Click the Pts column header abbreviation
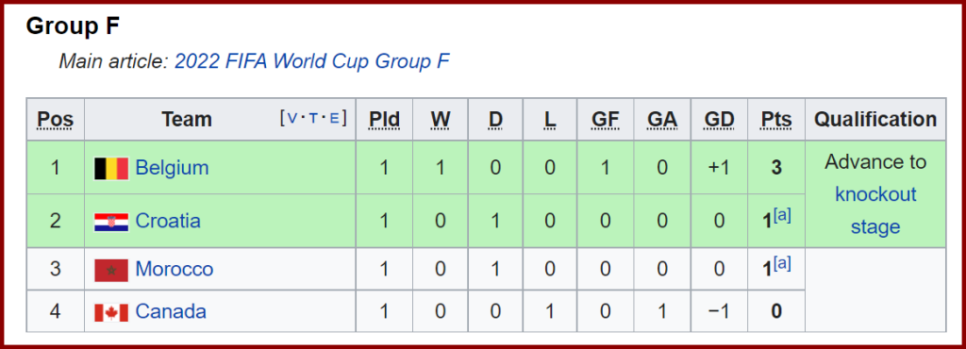 (x=776, y=120)
